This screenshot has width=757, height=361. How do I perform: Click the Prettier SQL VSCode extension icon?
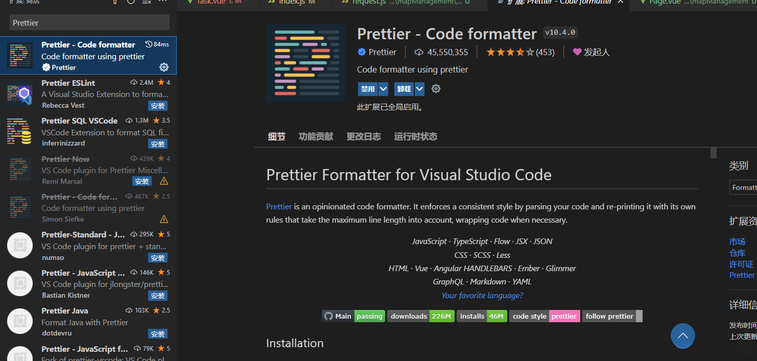click(20, 132)
